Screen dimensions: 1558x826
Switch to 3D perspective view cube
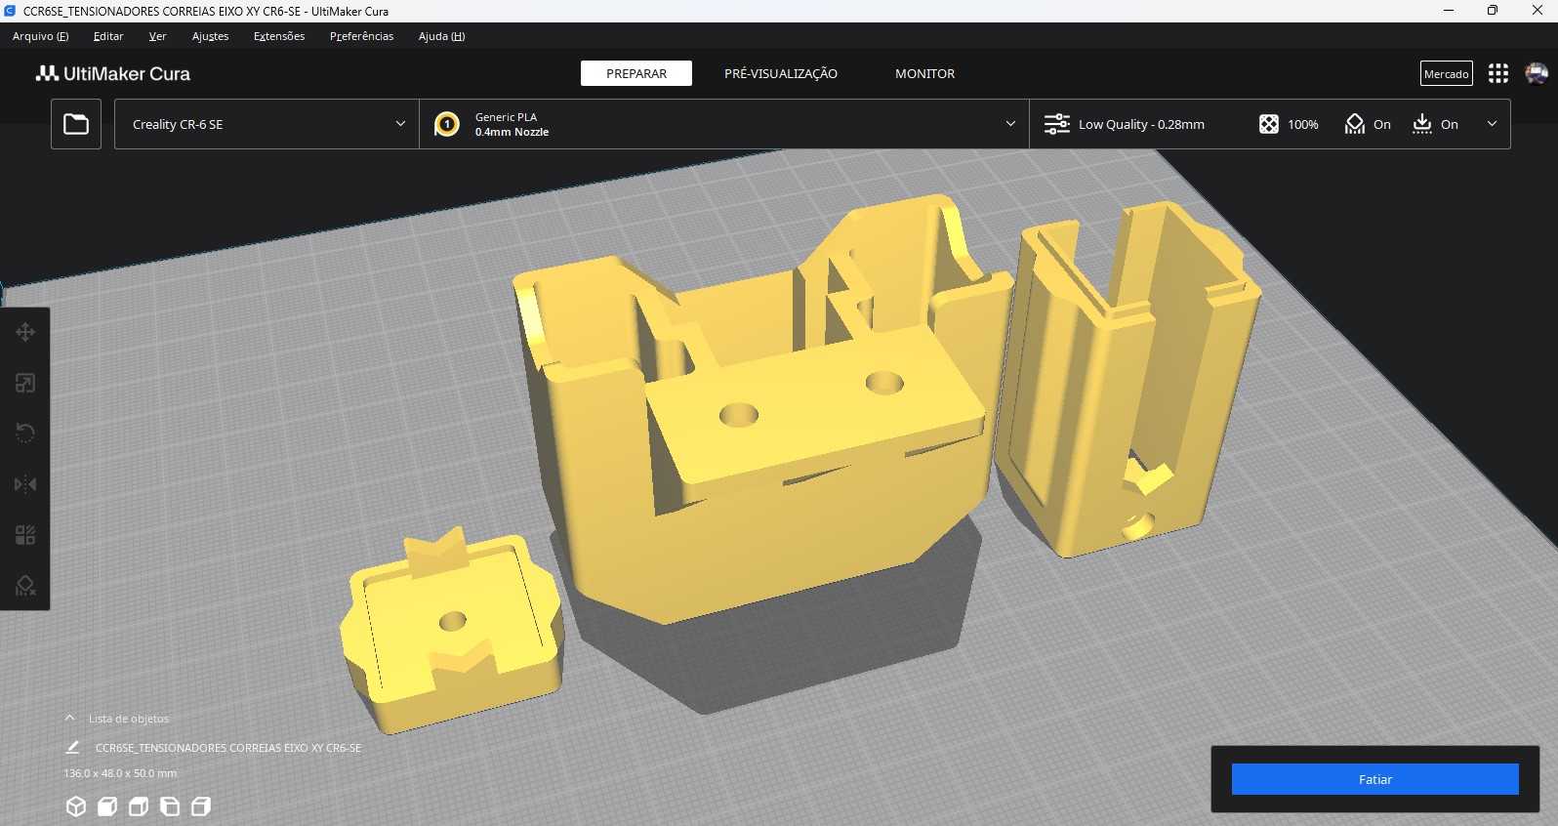coord(76,806)
